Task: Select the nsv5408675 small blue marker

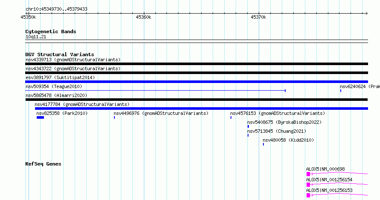Action: click(248, 126)
